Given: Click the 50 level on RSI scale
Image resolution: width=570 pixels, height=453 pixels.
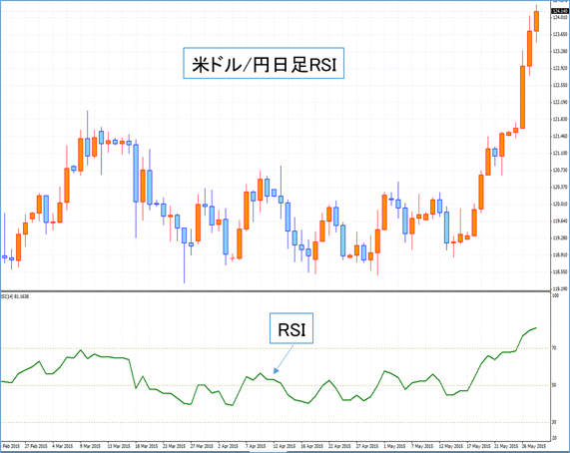Looking at the screenshot, I should click(x=554, y=385).
